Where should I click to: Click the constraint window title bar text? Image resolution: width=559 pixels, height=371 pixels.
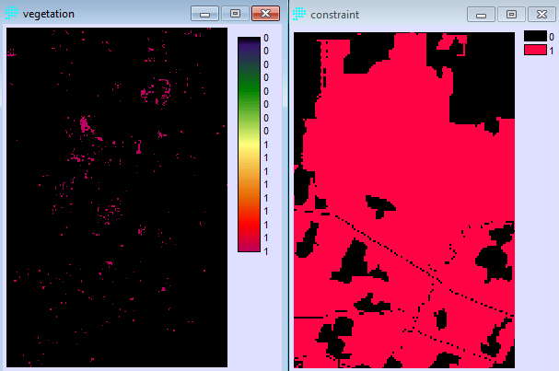click(x=335, y=15)
